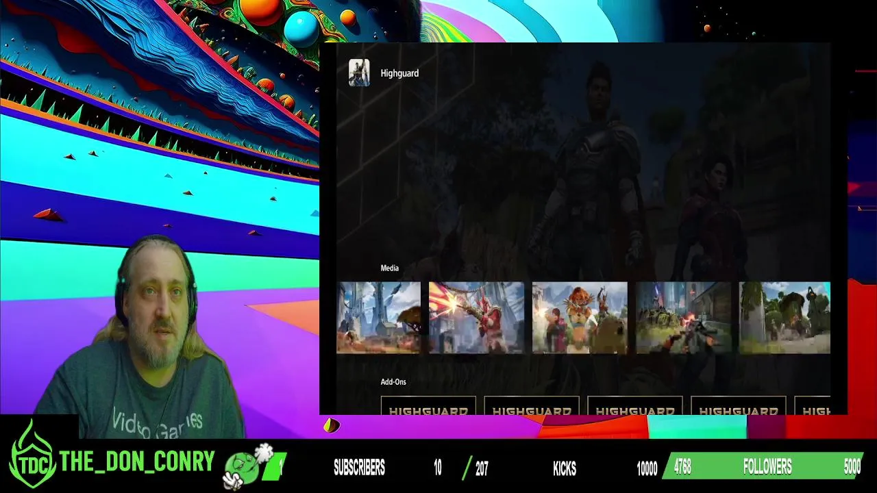
Task: Select the first Highguard add-on tile
Action: [428, 406]
